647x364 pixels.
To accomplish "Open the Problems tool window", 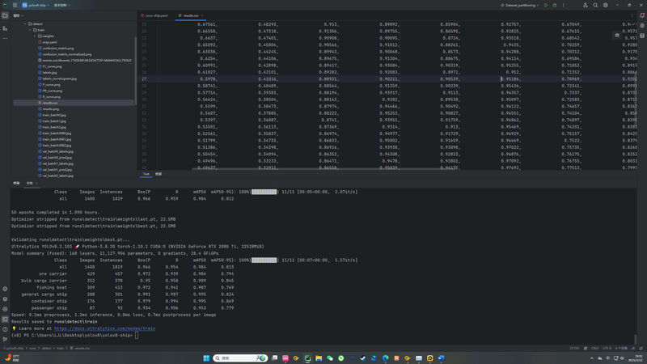I will click(x=5, y=329).
